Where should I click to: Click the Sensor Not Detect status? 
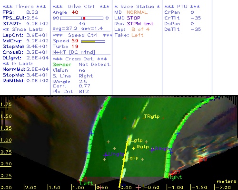pos(81,65)
